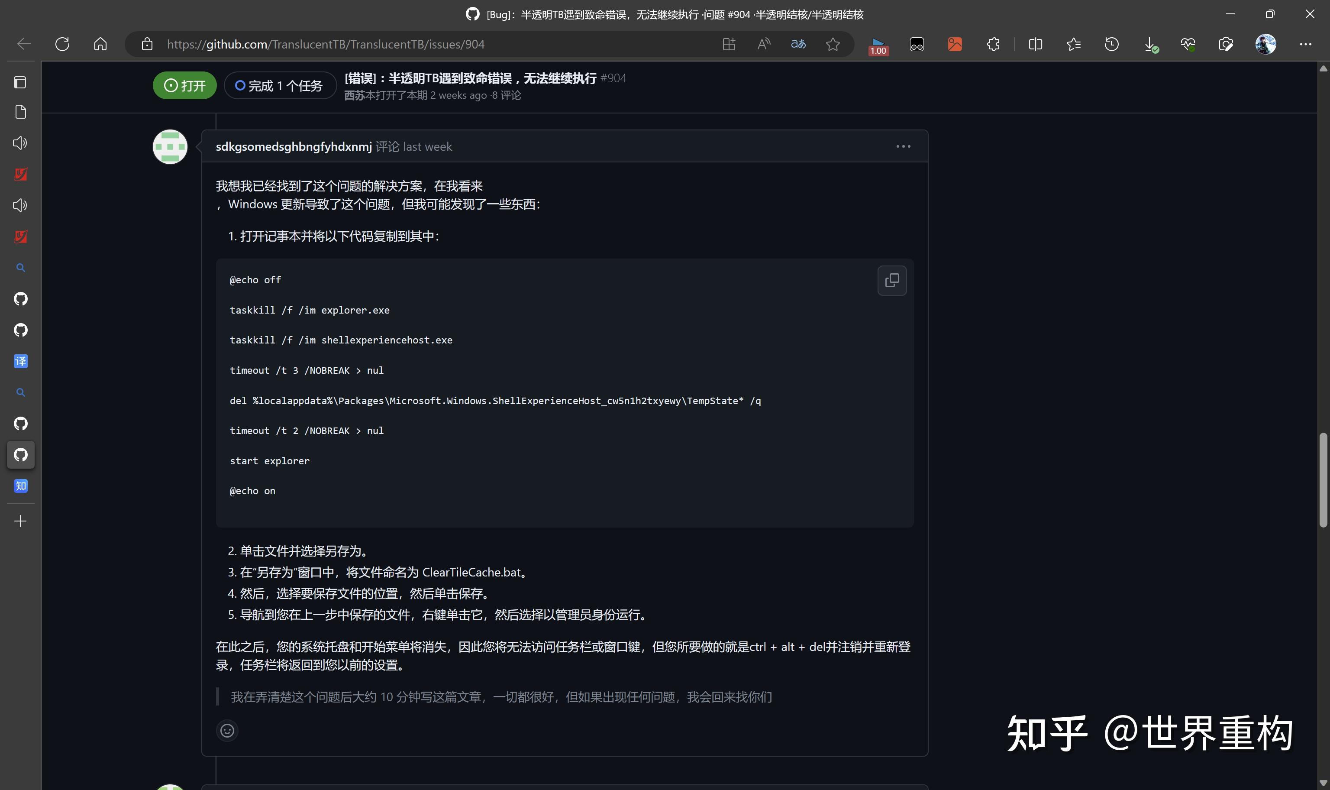
Task: Open Downloads from the toolbar
Action: [1150, 44]
